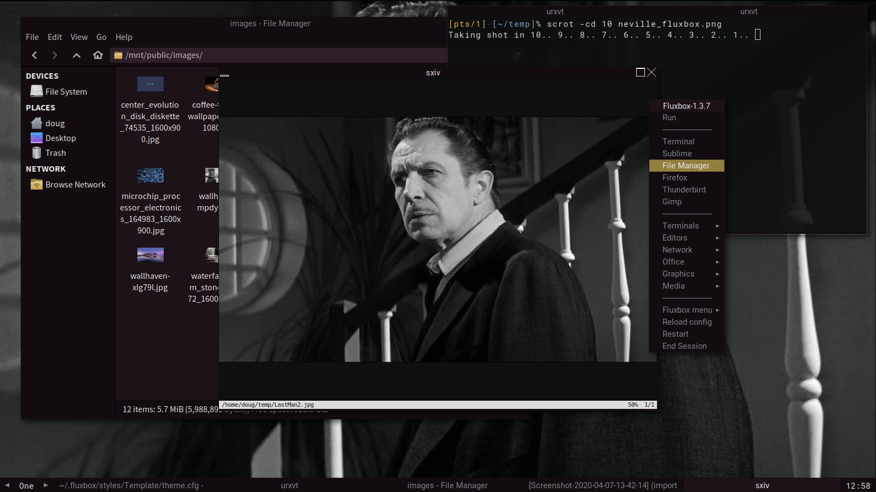Image resolution: width=876 pixels, height=492 pixels.
Task: Choose File Manager in Fluxbox menu
Action: click(x=687, y=166)
